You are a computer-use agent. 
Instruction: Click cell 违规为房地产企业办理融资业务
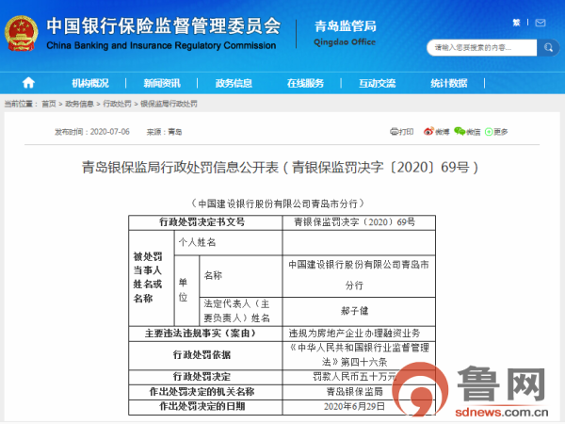click(359, 334)
